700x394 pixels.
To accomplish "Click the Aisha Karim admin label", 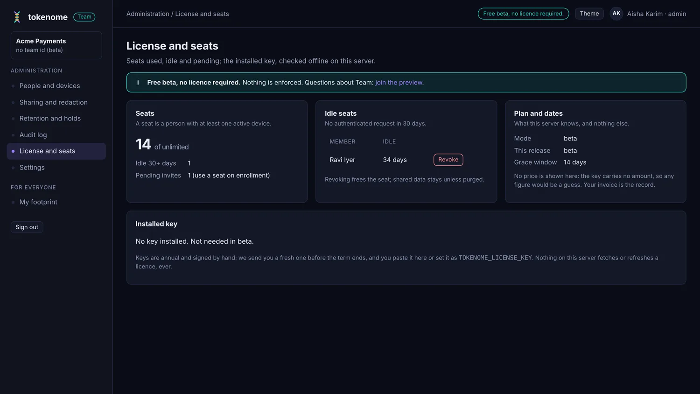I will [657, 14].
